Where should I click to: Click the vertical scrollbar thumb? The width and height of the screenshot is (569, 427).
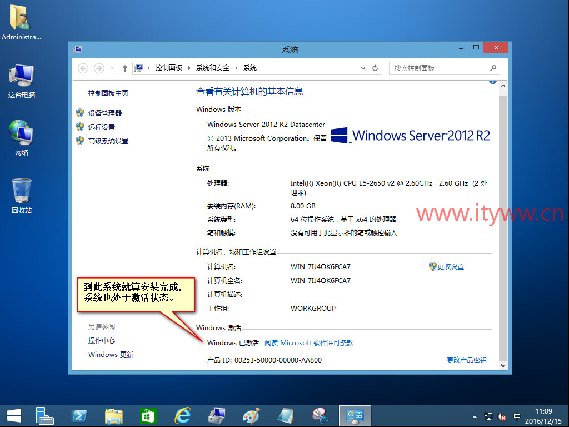[x=503, y=228]
